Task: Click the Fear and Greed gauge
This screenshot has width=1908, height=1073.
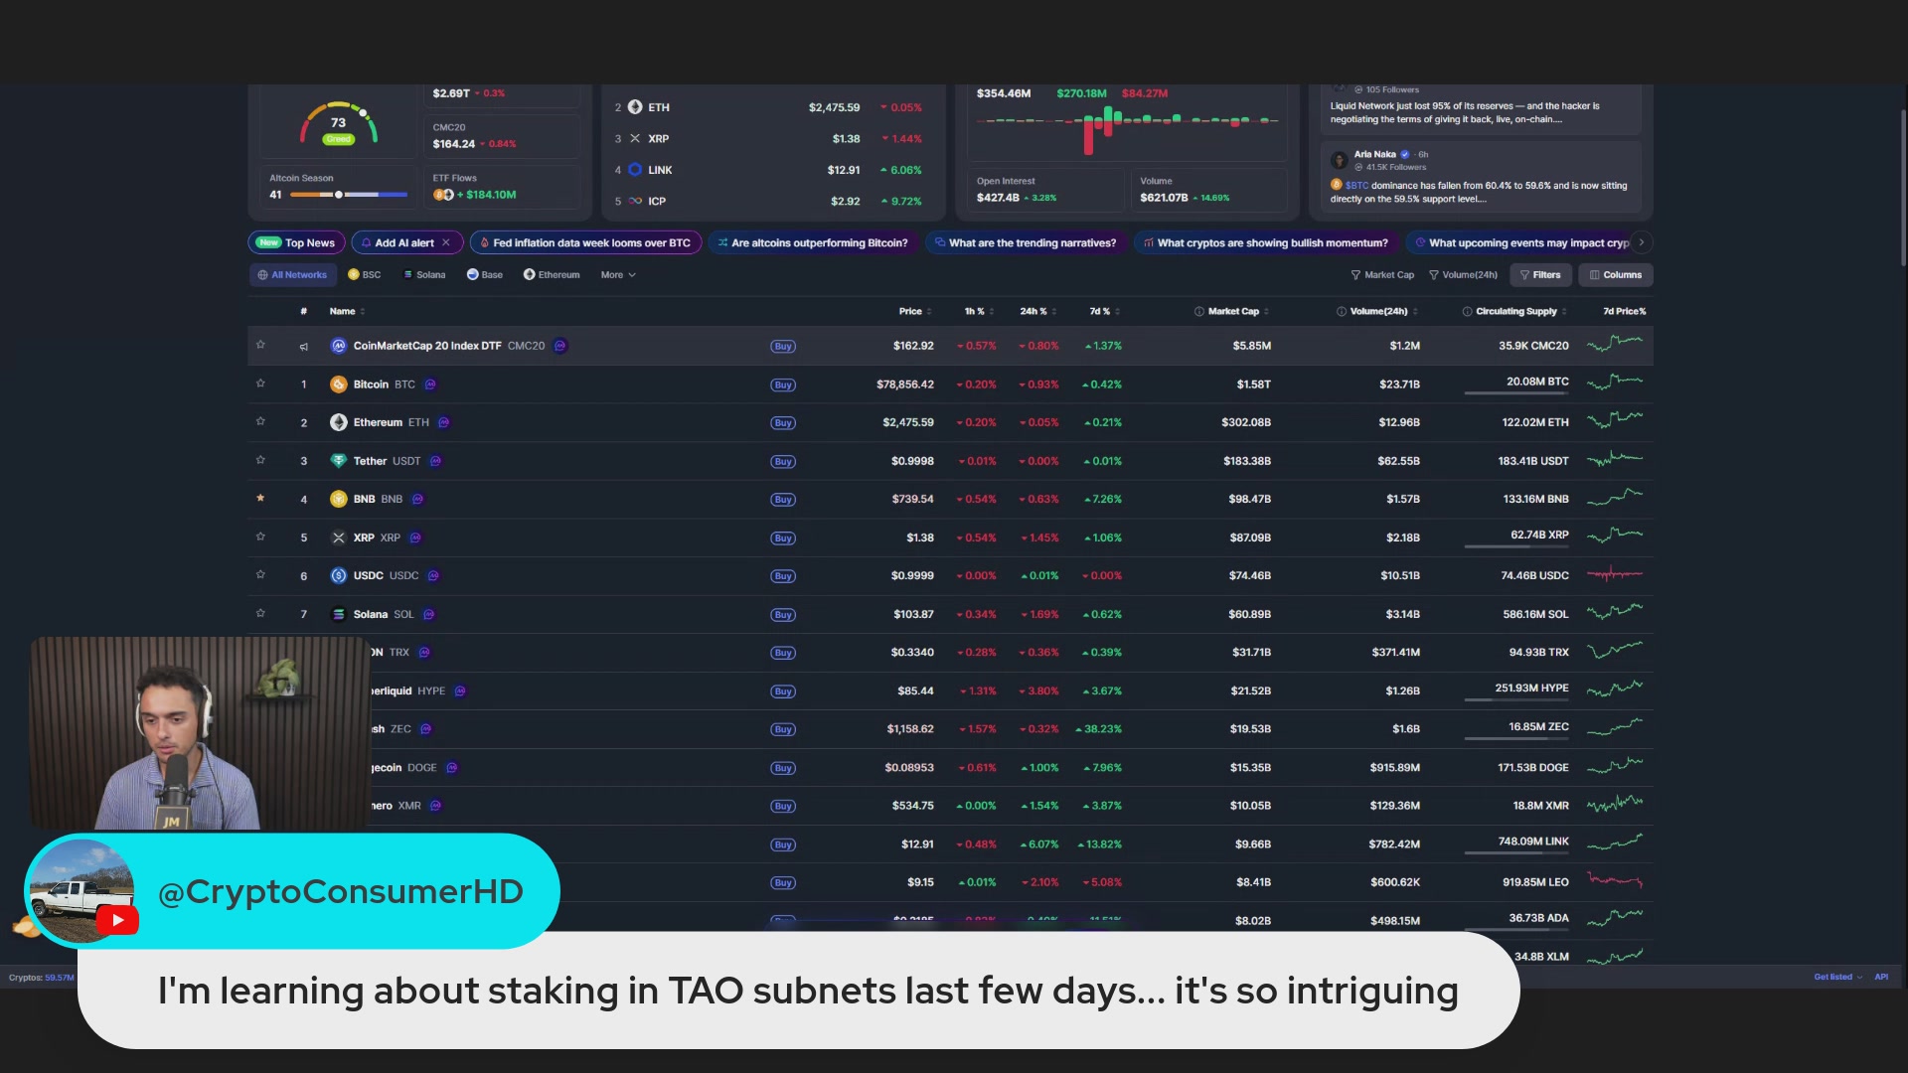Action: point(339,123)
